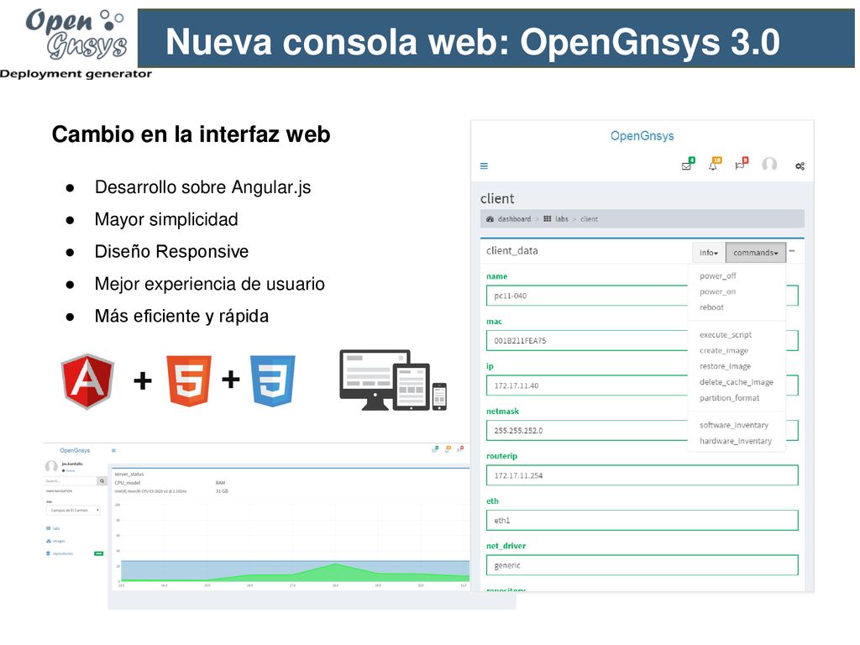Click 'Cambio en la interfaz web' heading
The width and height of the screenshot is (860, 645).
click(191, 134)
